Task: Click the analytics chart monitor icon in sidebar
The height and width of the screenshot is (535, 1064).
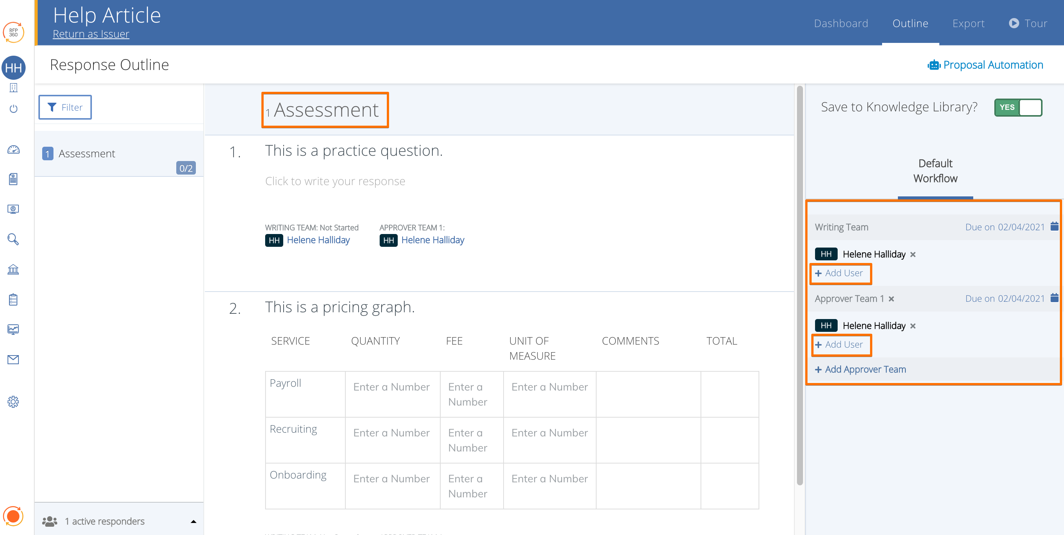Action: coord(13,329)
